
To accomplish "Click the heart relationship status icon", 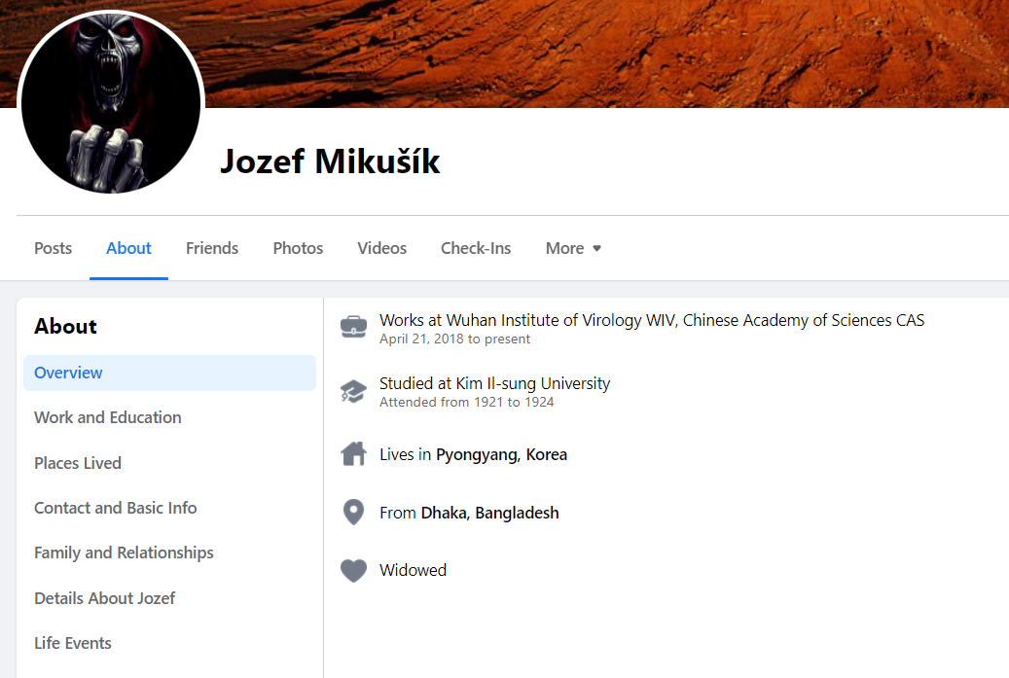I will coord(353,571).
